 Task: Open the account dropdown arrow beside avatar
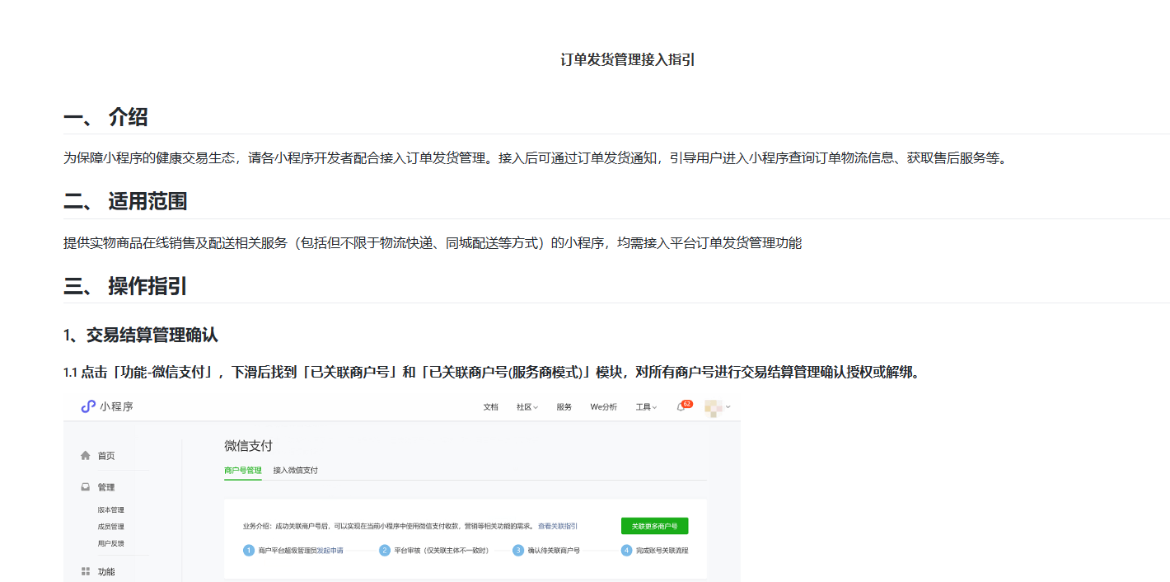728,407
